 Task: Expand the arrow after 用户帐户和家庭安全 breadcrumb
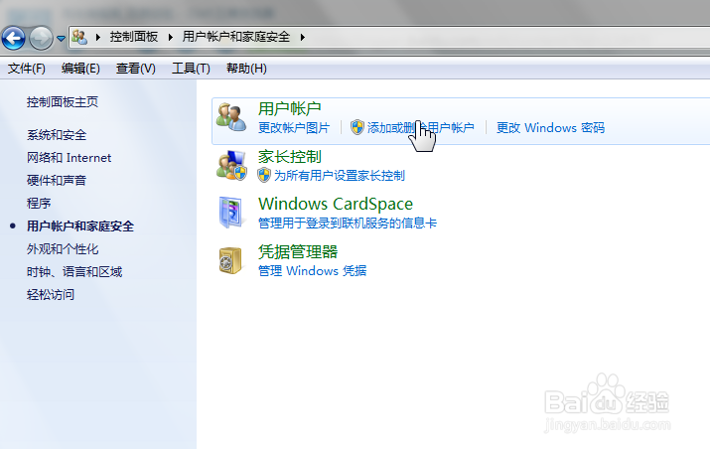pos(303,37)
